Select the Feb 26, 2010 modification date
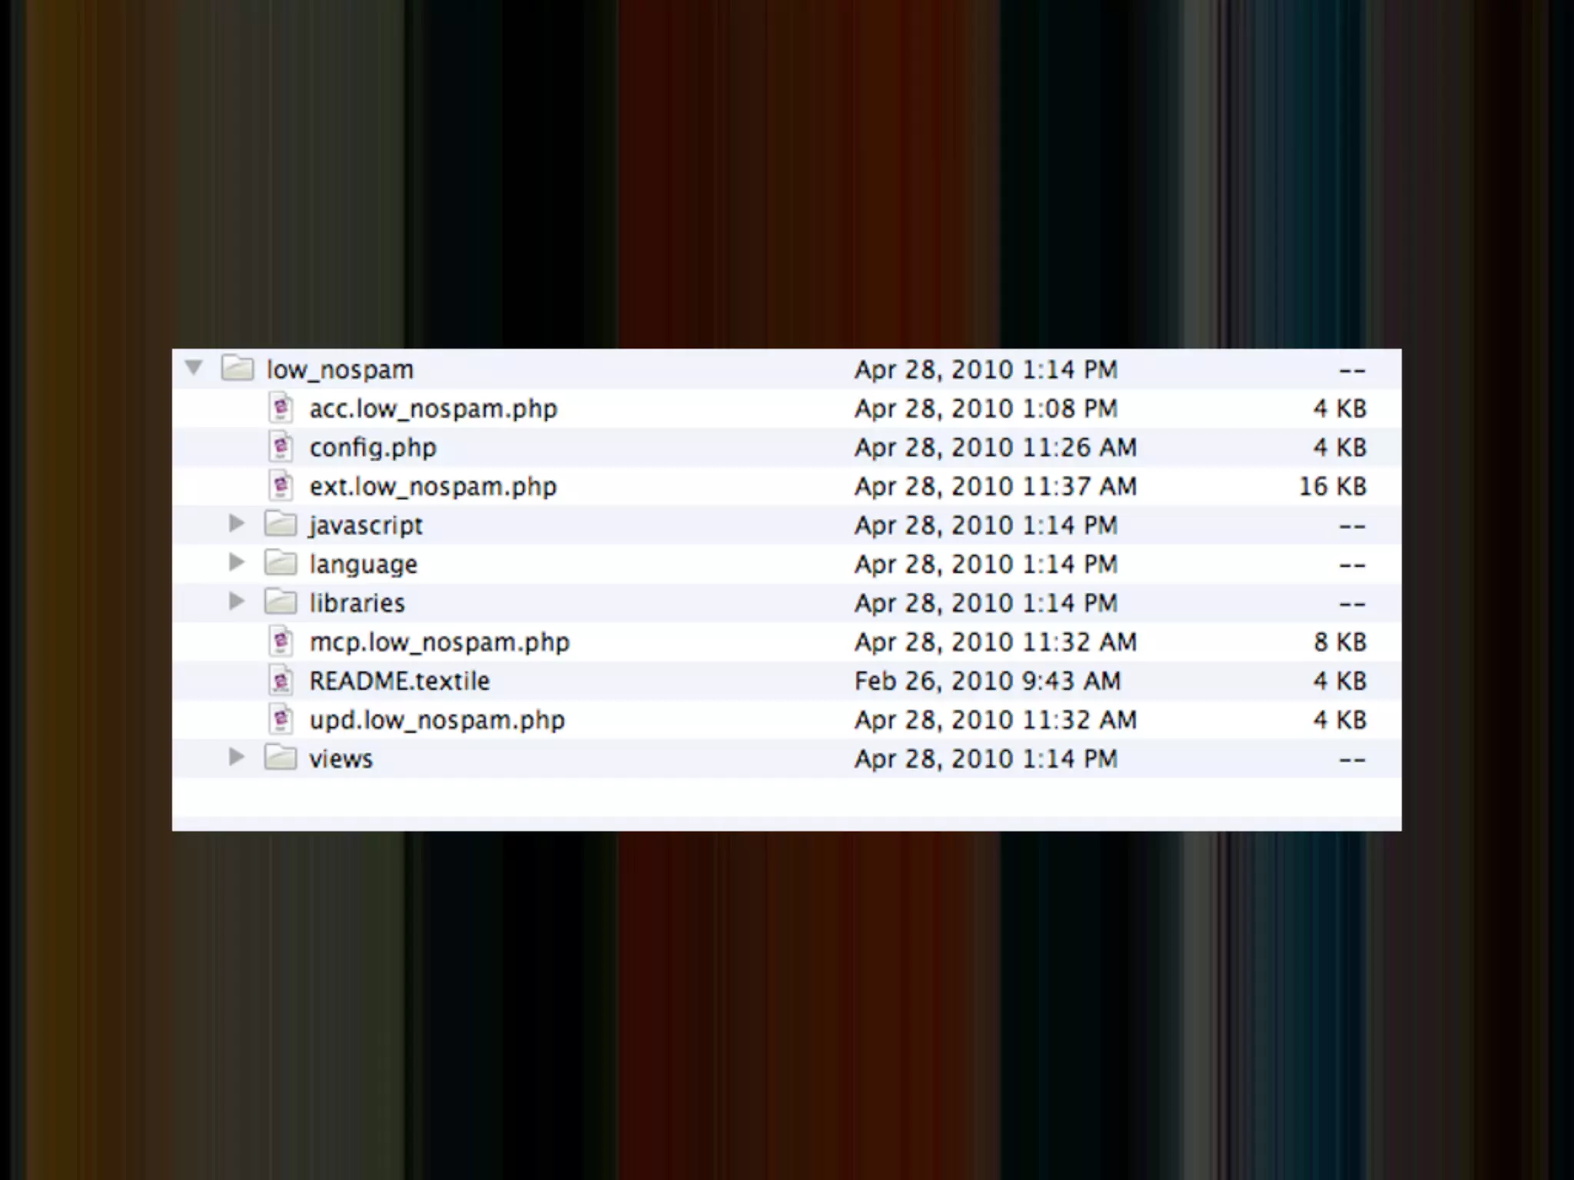The height and width of the screenshot is (1180, 1574). click(x=987, y=681)
